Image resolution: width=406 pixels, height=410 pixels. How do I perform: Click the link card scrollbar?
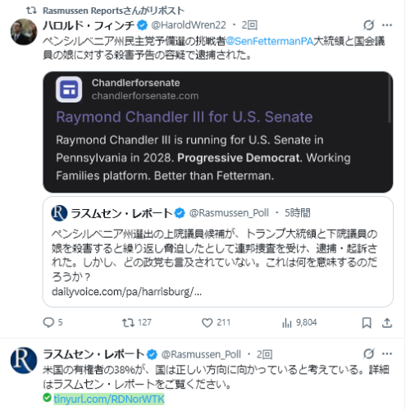point(390,98)
